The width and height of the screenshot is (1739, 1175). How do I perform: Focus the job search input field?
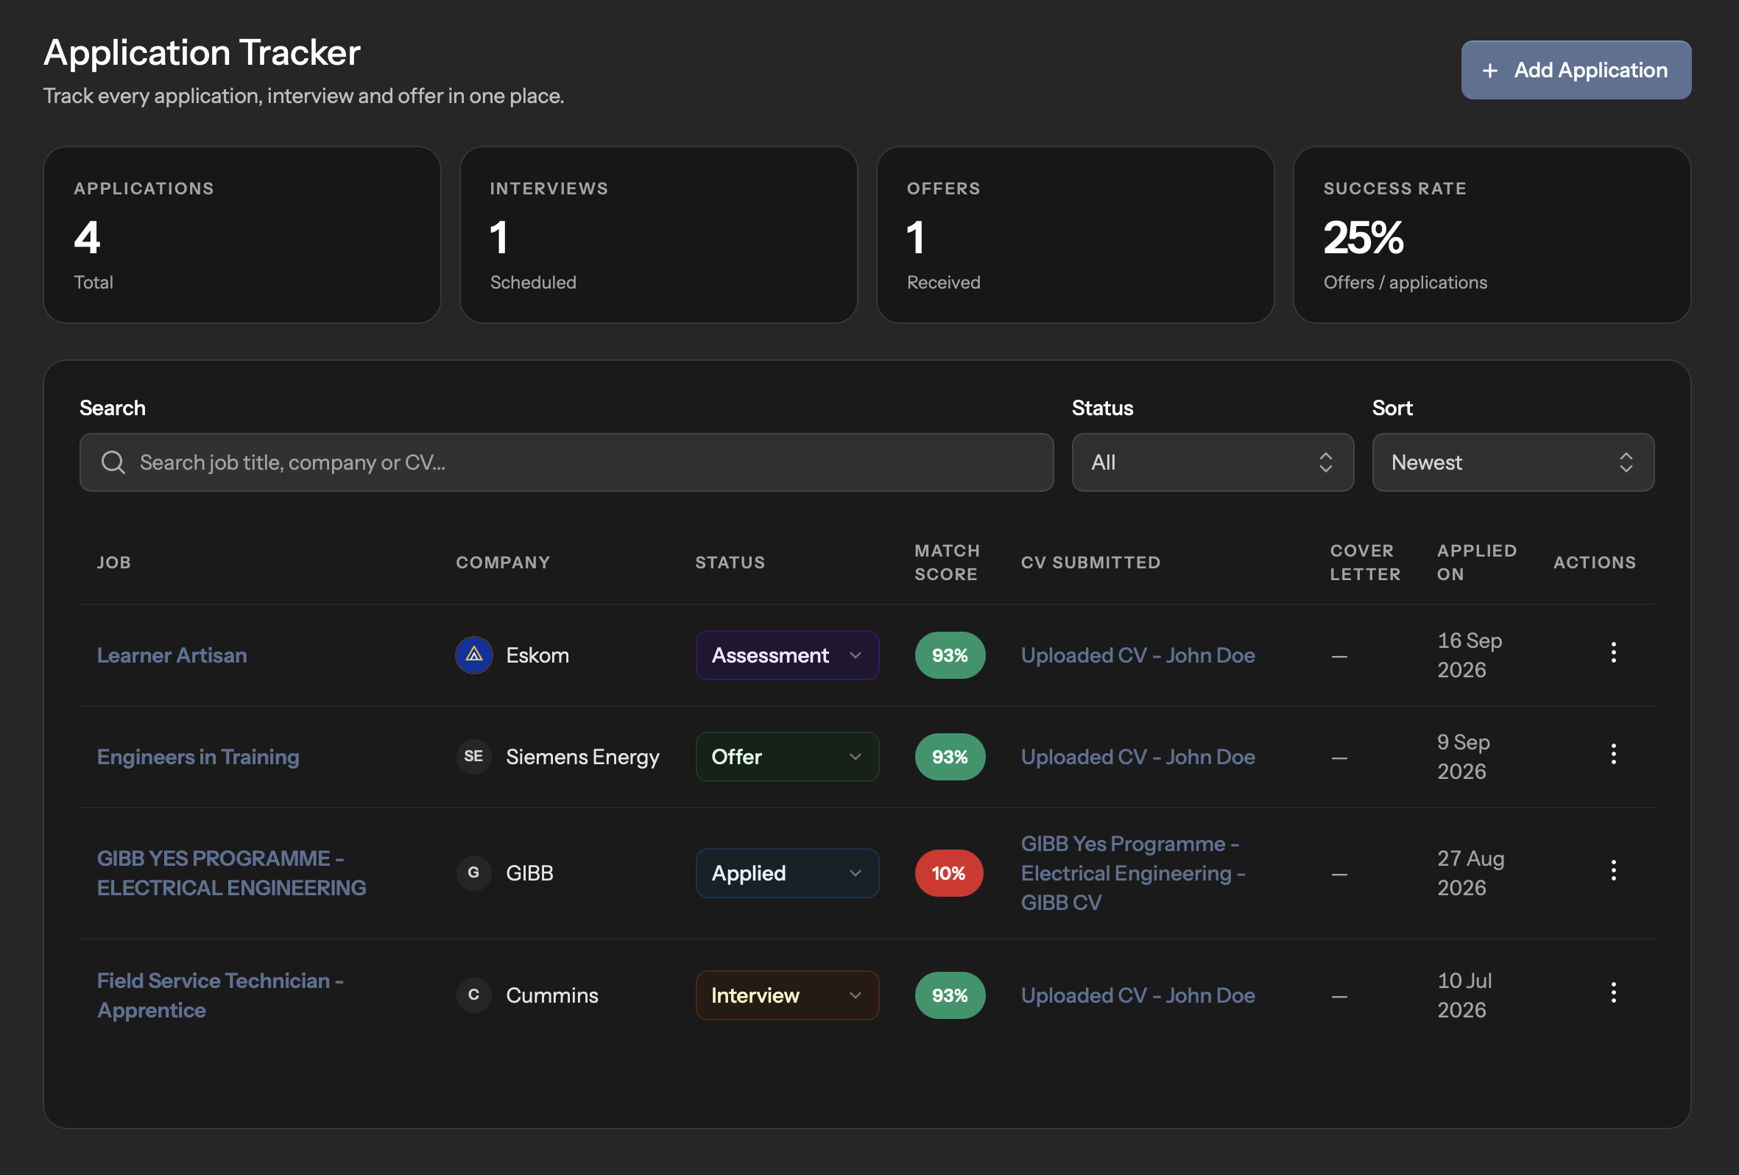pyautogui.click(x=566, y=462)
